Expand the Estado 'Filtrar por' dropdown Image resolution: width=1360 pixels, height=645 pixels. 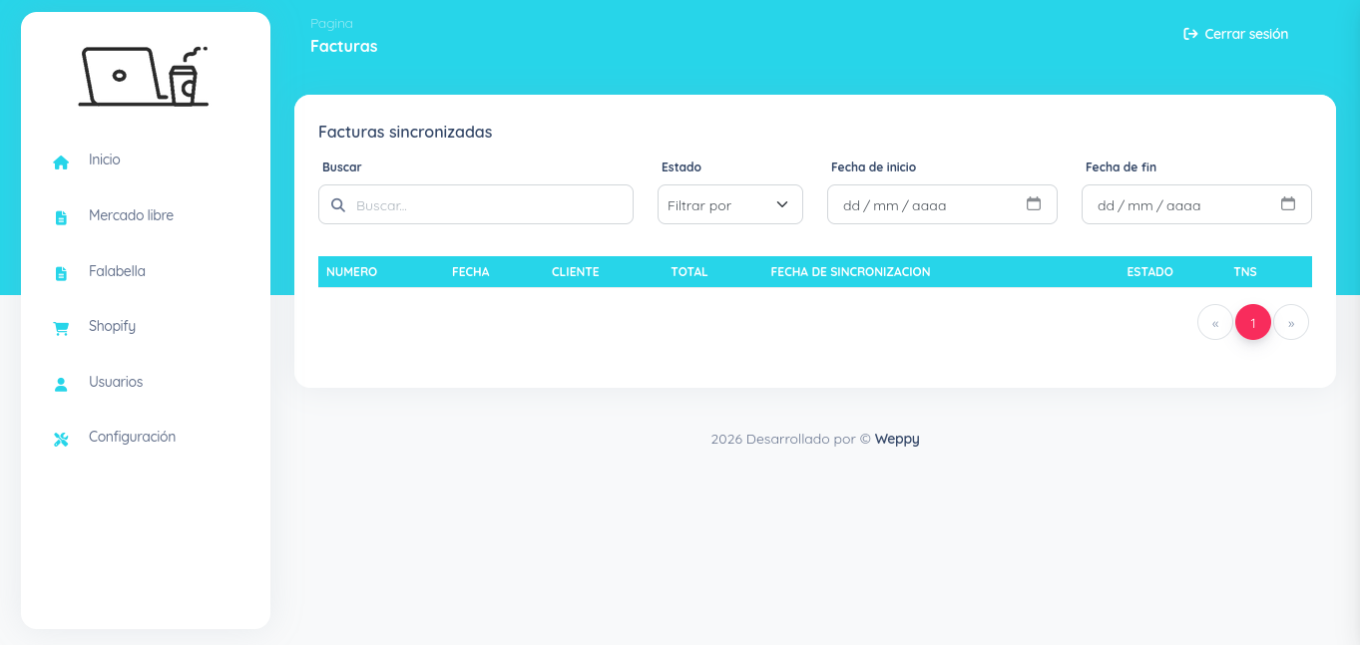(729, 204)
